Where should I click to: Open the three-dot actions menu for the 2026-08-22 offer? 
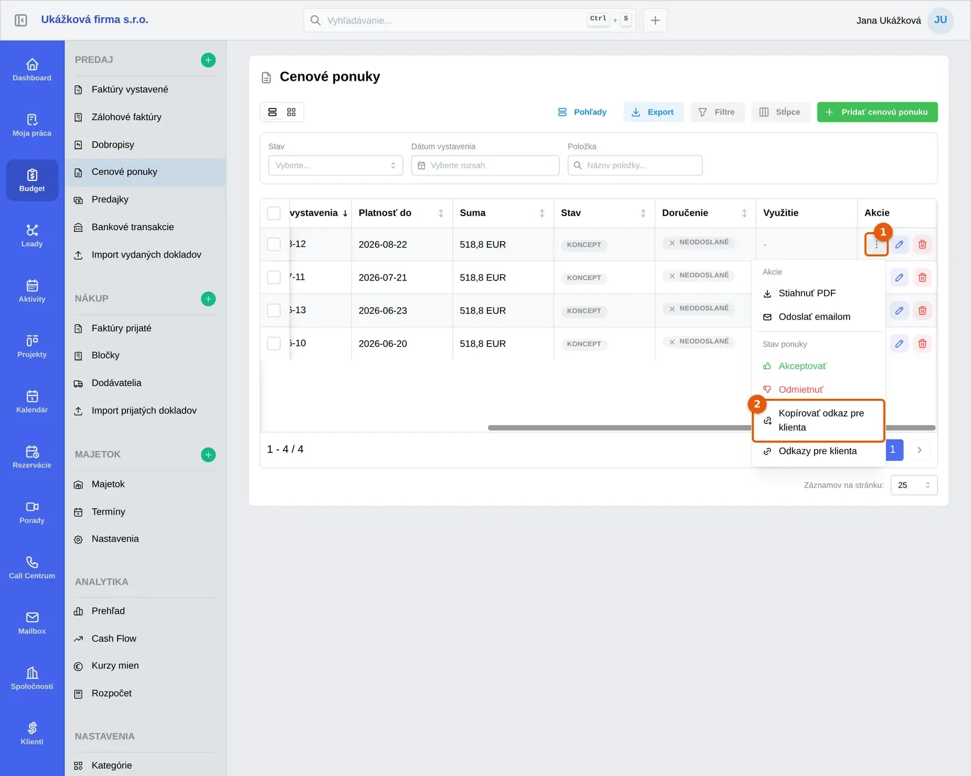(x=876, y=244)
